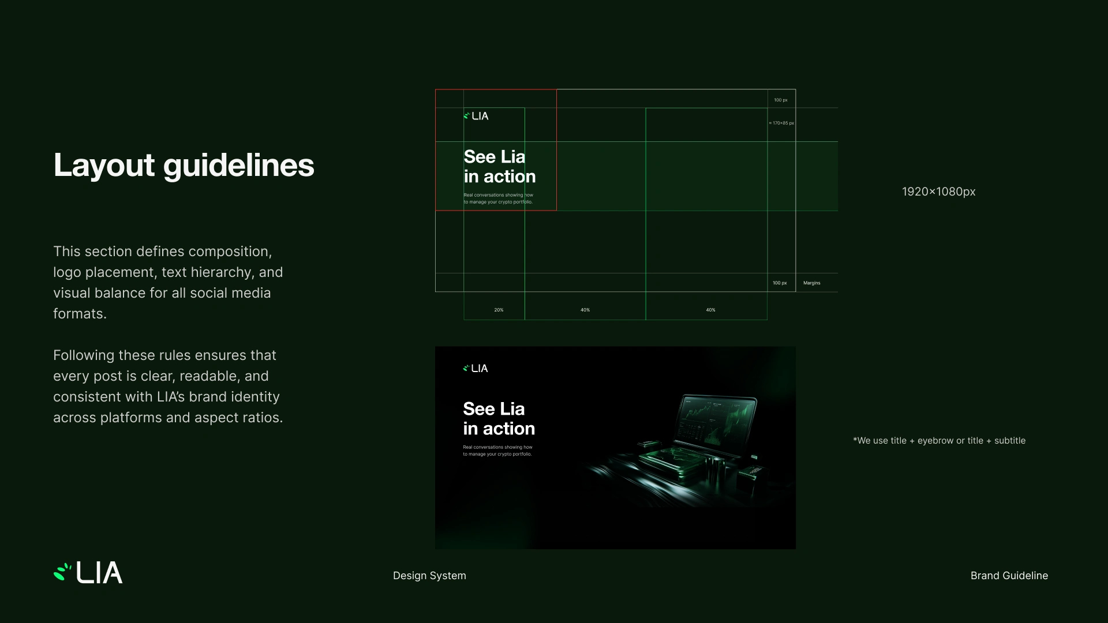Click See Lia in action title in preview

pyautogui.click(x=499, y=419)
